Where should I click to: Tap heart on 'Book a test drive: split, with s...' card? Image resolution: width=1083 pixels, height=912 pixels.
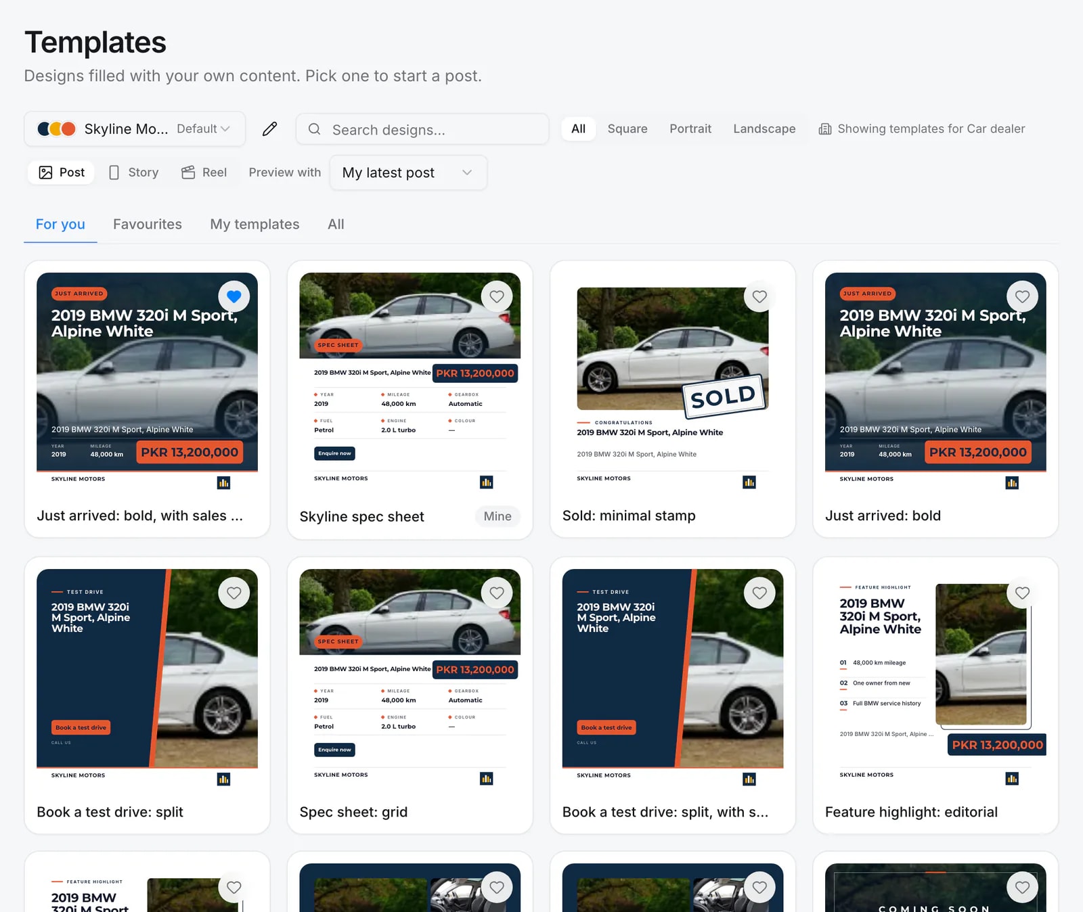click(x=759, y=593)
